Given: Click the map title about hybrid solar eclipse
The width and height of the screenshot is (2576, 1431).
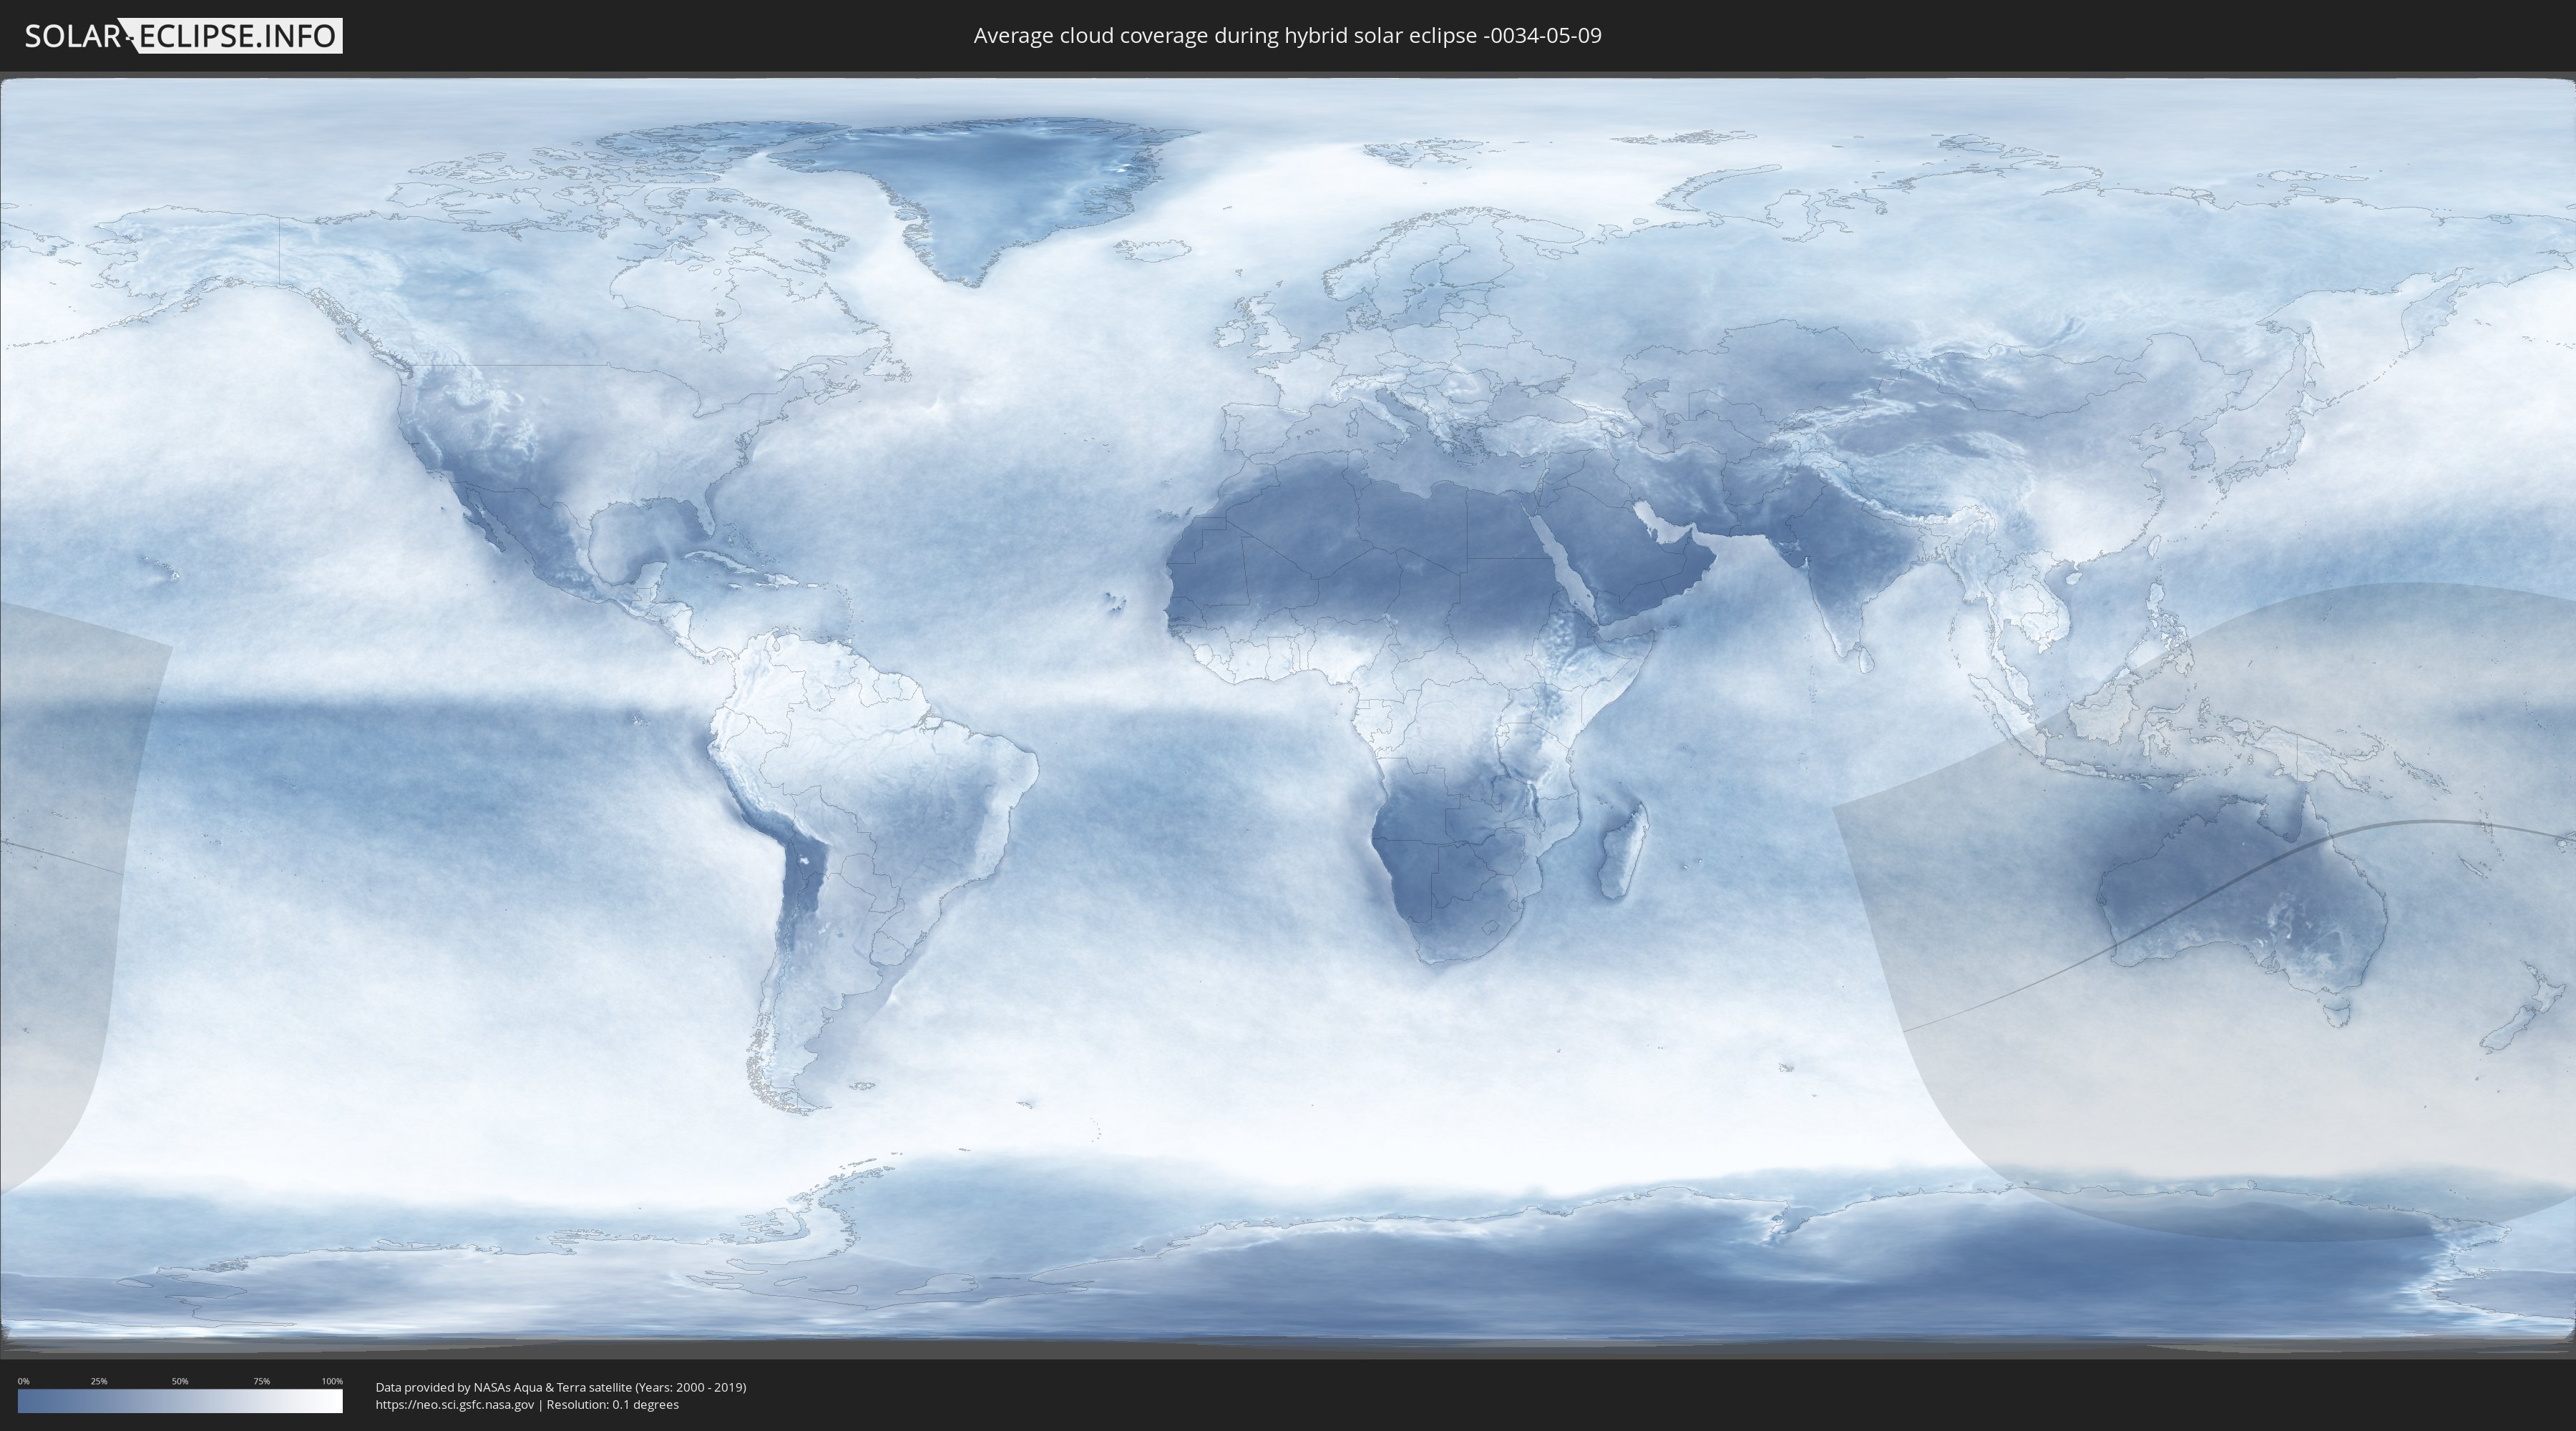Looking at the screenshot, I should 1287,36.
